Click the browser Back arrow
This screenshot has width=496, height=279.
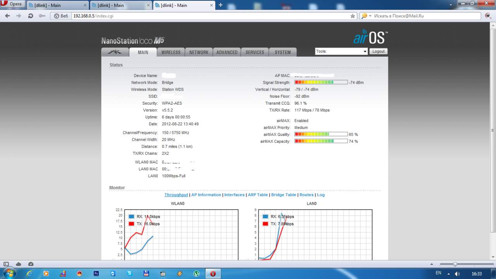click(x=7, y=16)
